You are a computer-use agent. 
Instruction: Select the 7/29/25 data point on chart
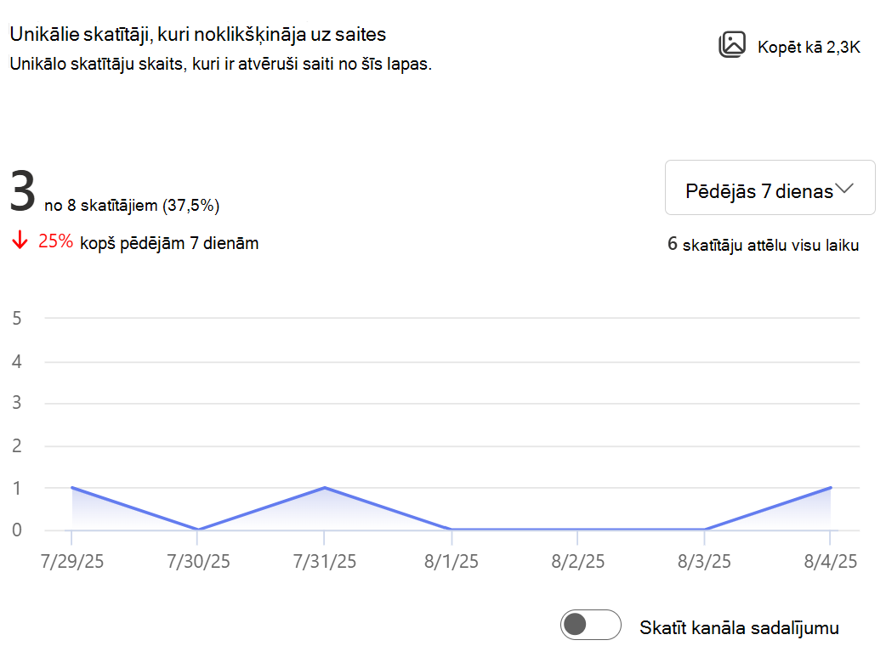pos(71,487)
